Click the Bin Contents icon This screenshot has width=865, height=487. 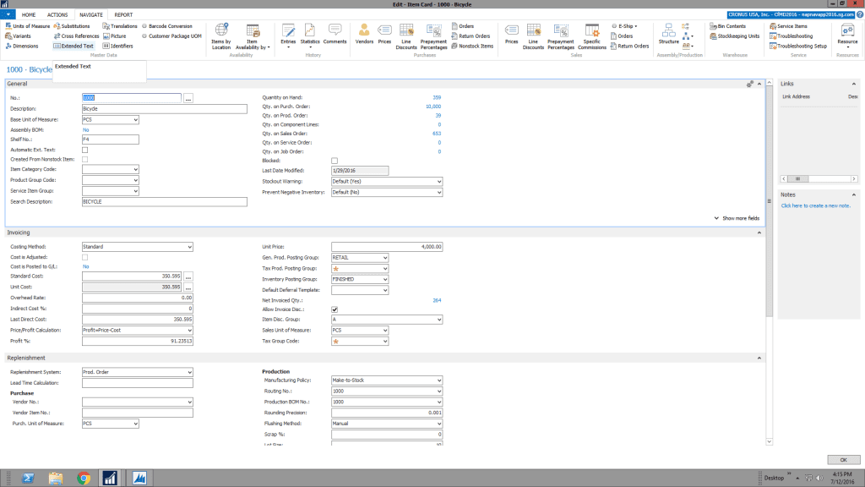click(x=713, y=26)
